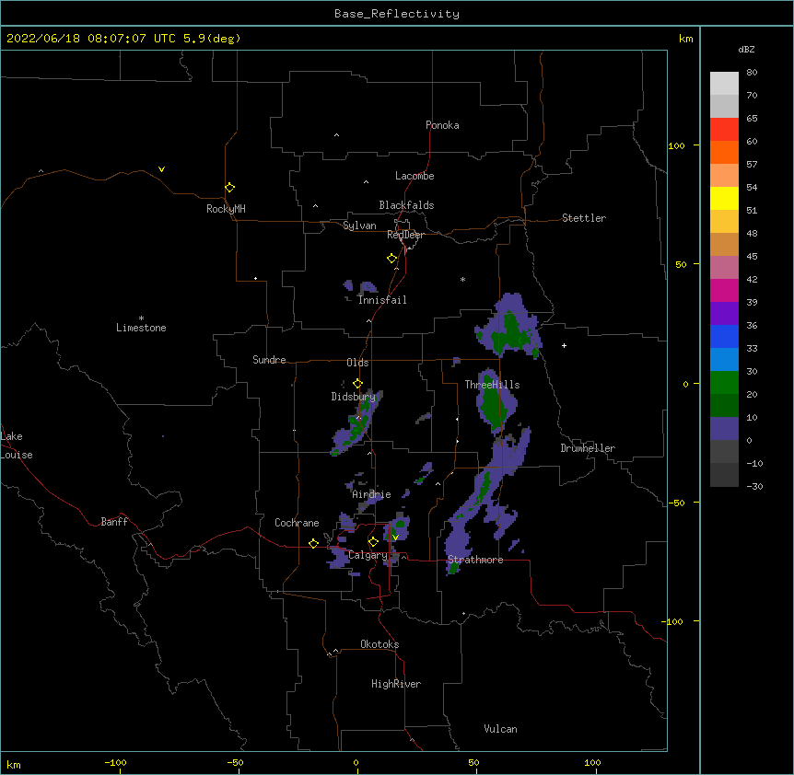Click the ThreeHills town label
The width and height of the screenshot is (794, 775).
(492, 385)
